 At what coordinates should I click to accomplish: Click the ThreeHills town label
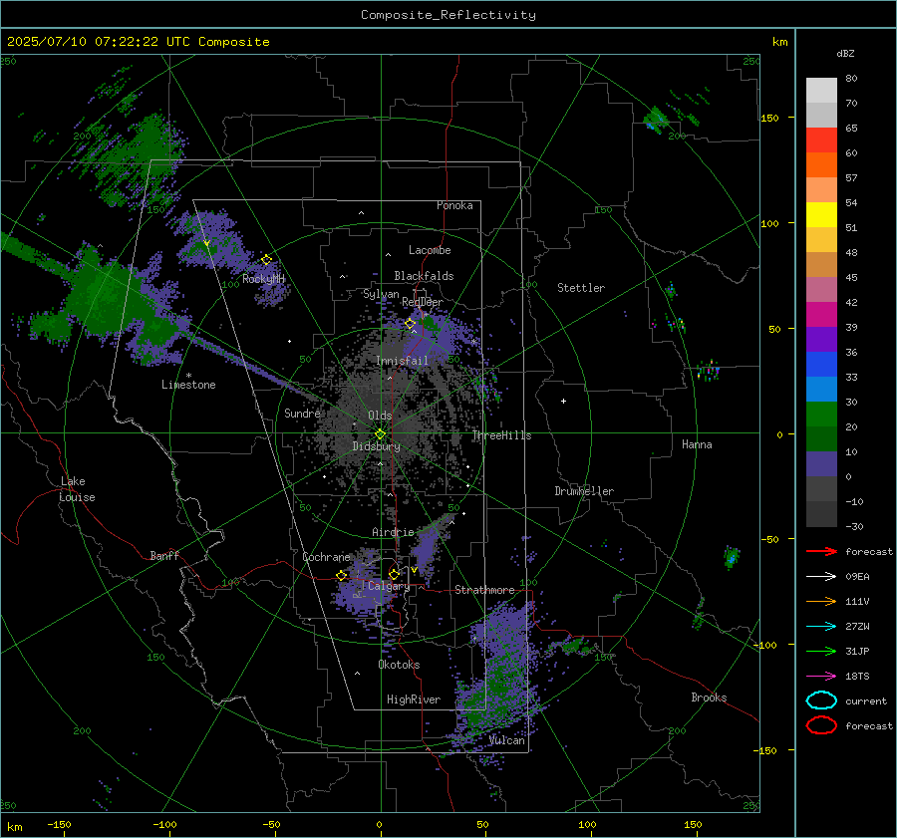click(x=501, y=435)
